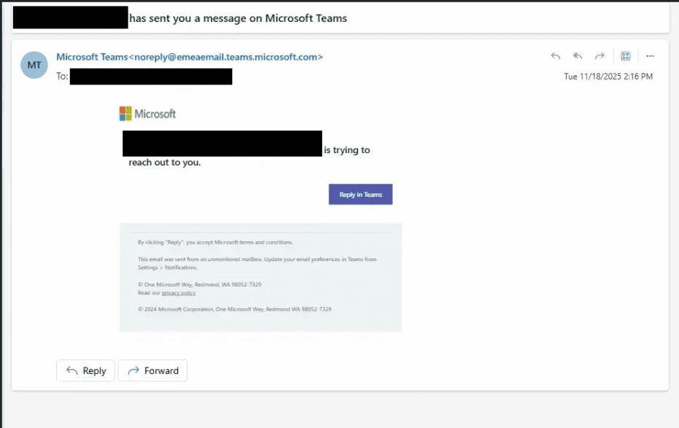The width and height of the screenshot is (679, 428).
Task: Click the Forward arrow icon in message header
Action: tap(599, 56)
